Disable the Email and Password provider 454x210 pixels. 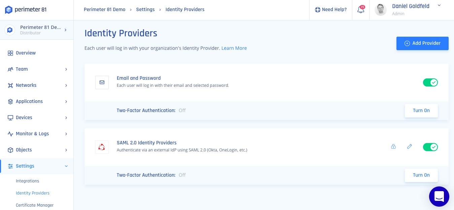point(430,82)
